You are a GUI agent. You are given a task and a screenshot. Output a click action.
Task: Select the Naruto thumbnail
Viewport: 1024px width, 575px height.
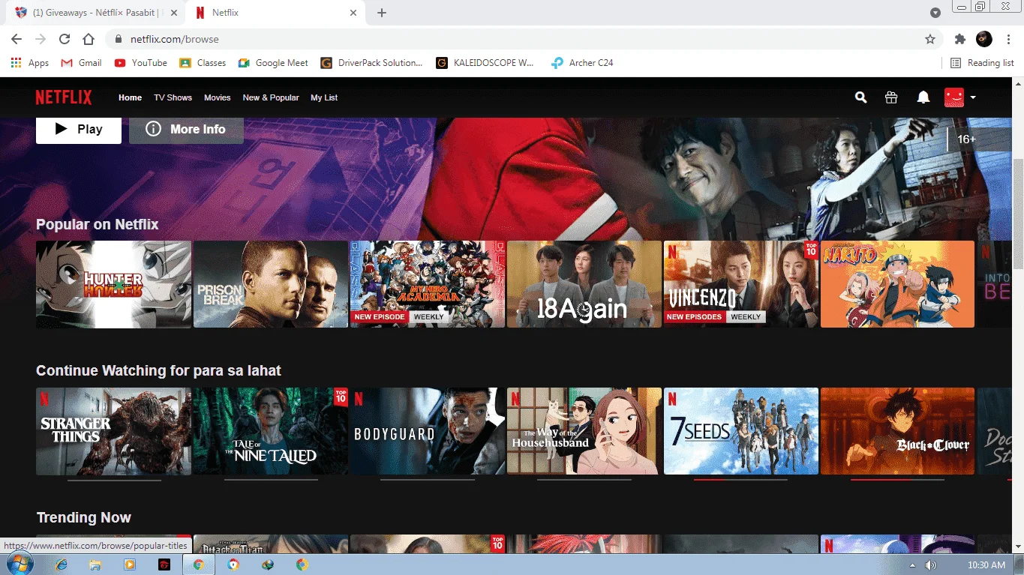[897, 284]
